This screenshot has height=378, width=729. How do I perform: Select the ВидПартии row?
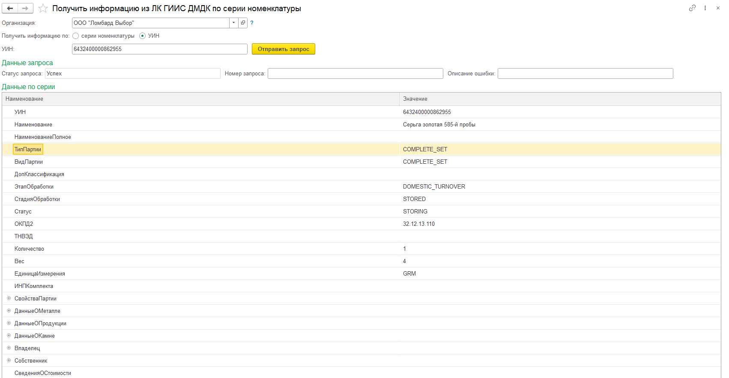pos(362,162)
